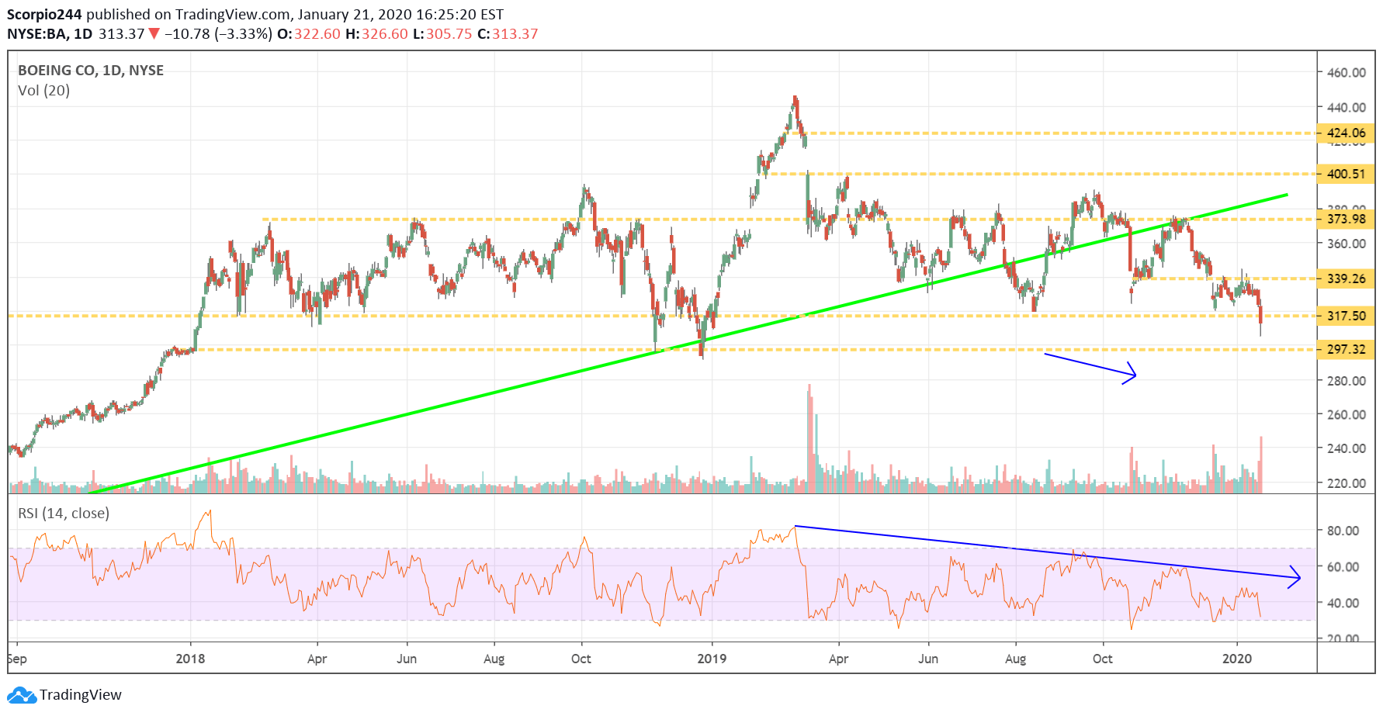Click the Vol (20) indicator label
This screenshot has height=716, width=1383.
click(x=44, y=91)
